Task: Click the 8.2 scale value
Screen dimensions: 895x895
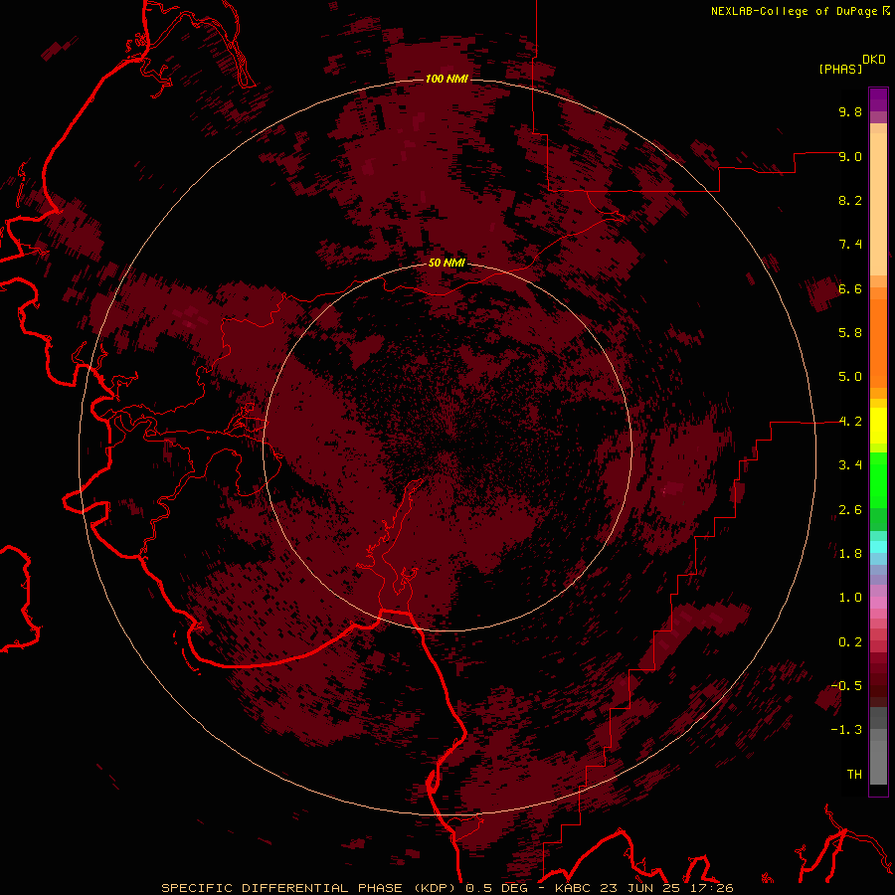Action: [x=850, y=200]
